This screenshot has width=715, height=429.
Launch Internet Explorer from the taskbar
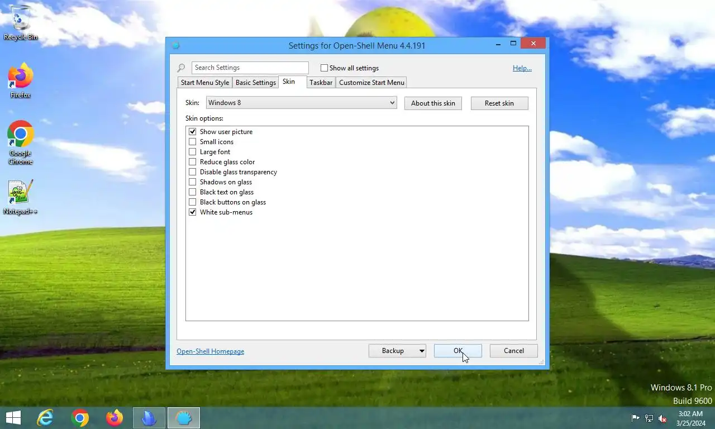point(45,418)
